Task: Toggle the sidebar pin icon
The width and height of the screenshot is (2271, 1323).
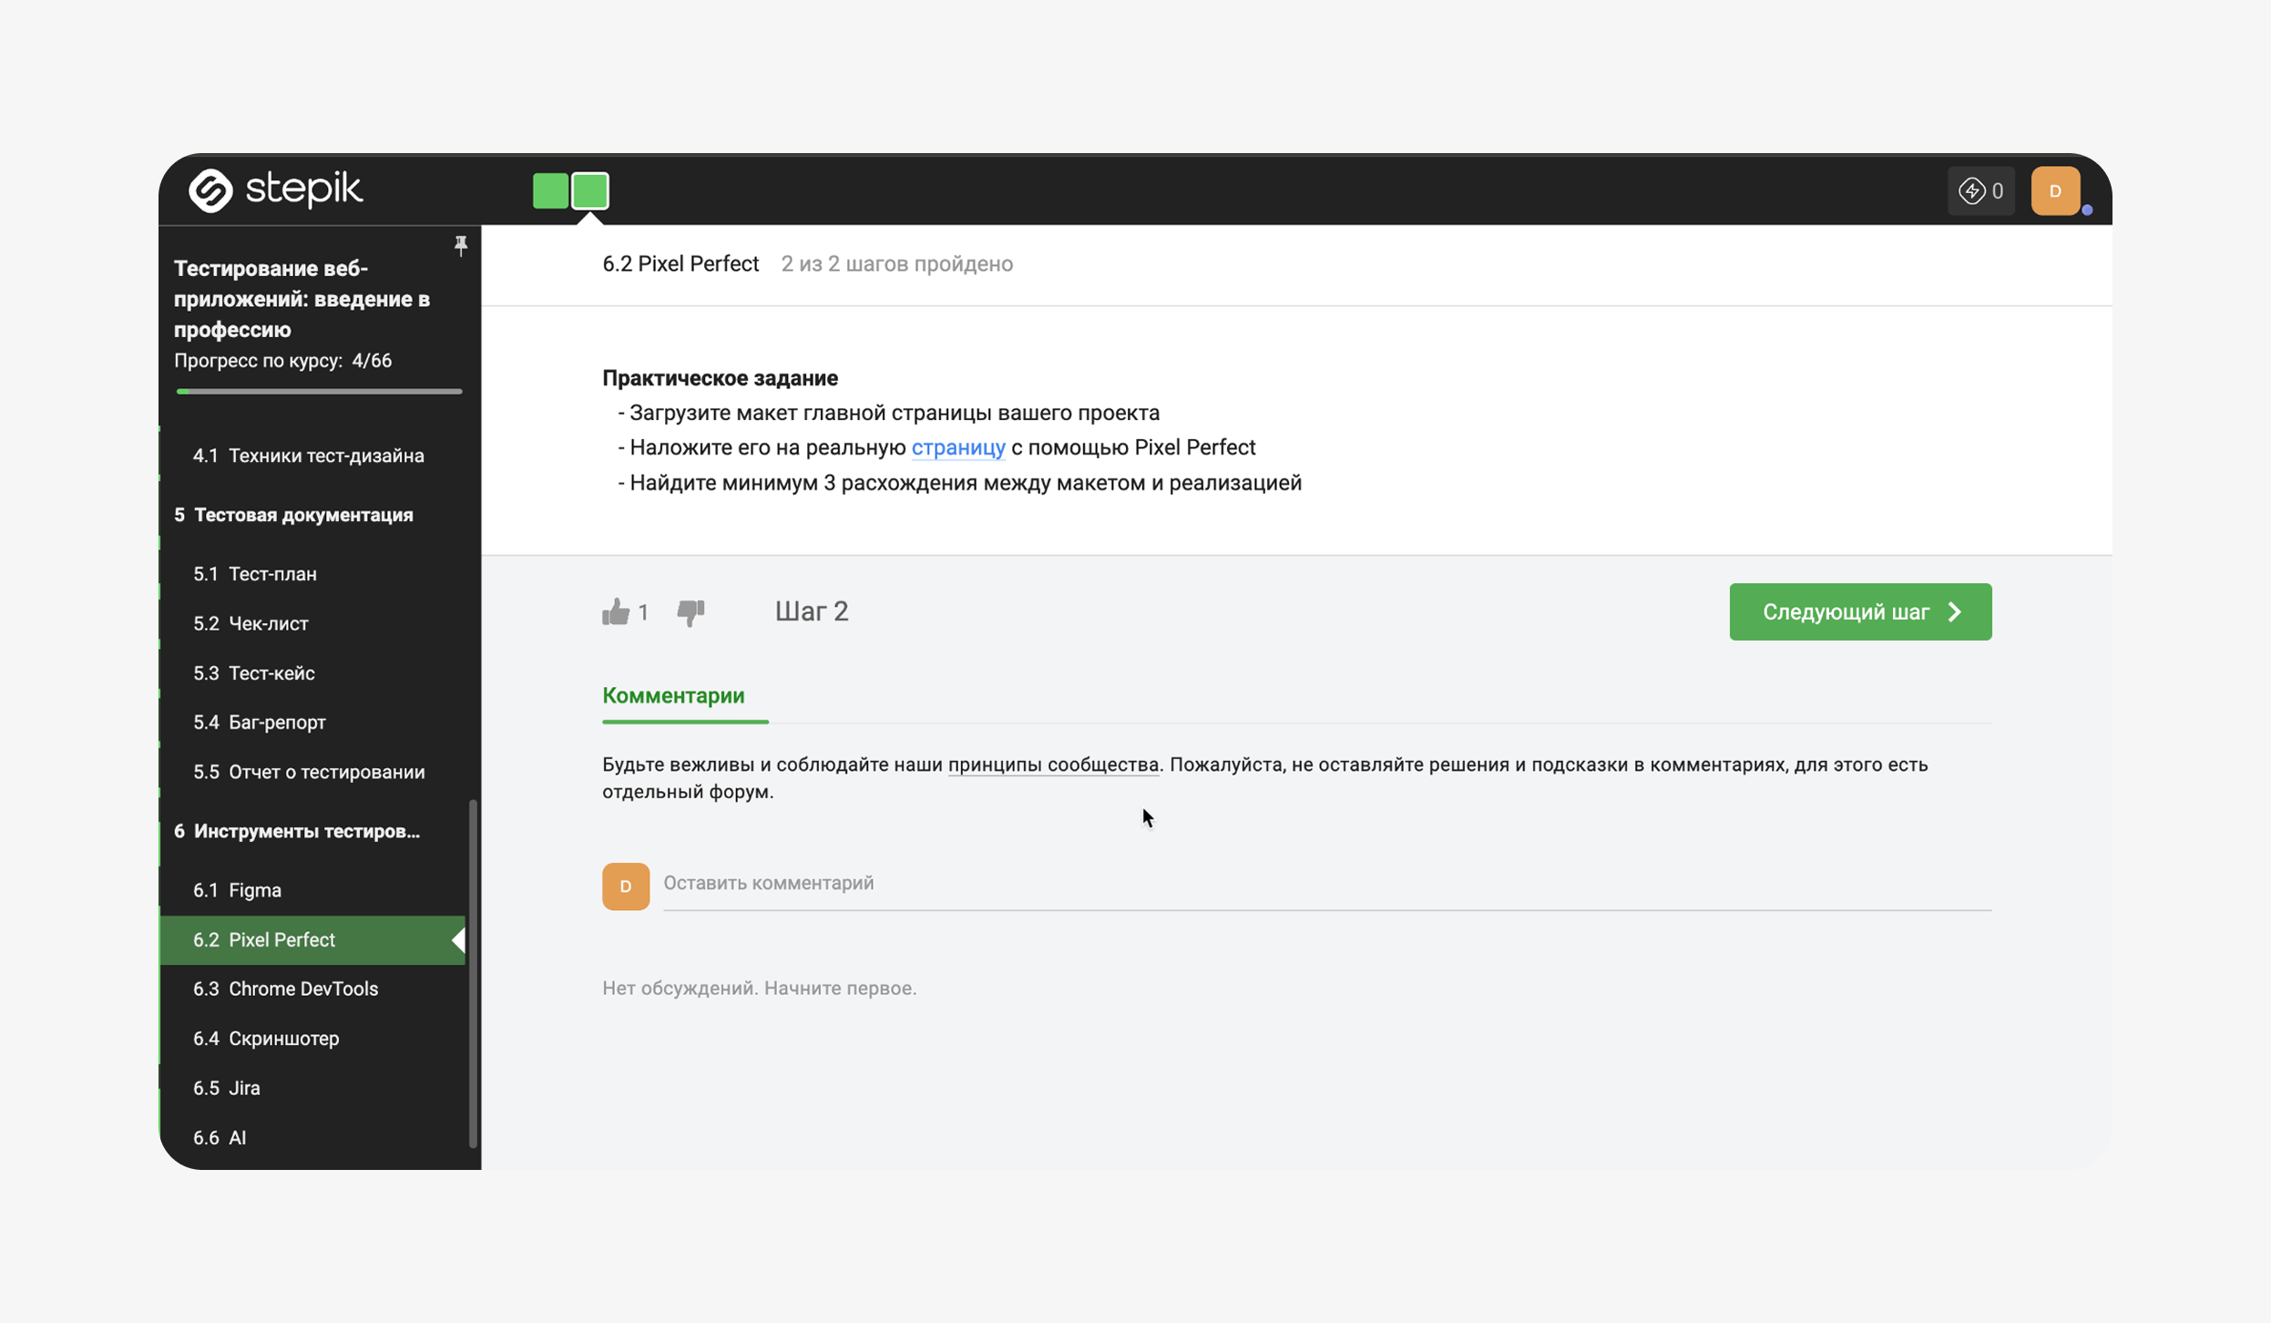Action: 461,245
